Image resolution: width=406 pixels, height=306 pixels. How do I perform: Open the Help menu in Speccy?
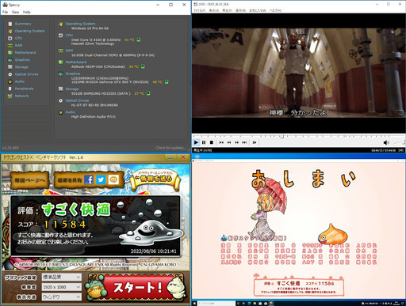point(27,12)
